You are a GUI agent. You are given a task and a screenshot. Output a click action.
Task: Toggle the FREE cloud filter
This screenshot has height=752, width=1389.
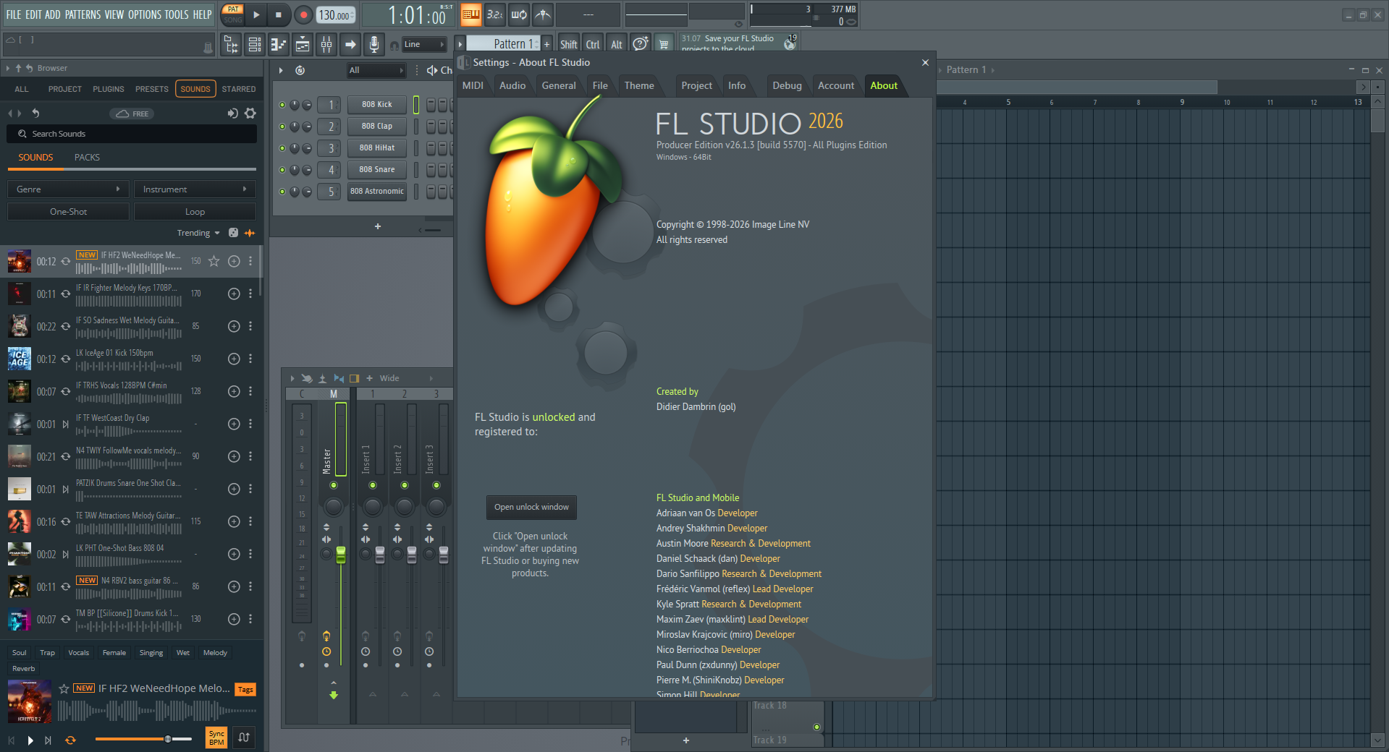(x=132, y=114)
